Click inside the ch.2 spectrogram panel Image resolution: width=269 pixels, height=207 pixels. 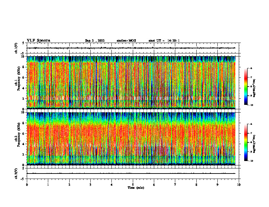131,139
